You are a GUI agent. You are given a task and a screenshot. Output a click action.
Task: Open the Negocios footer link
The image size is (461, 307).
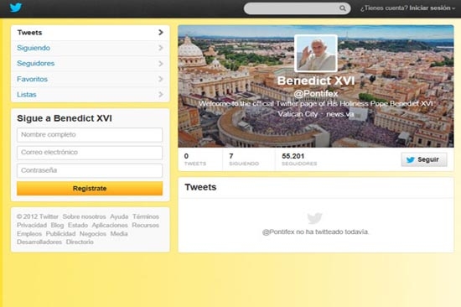92,234
